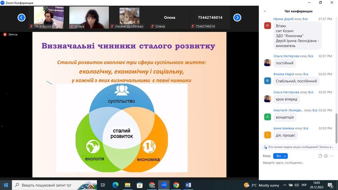Click the chat panel scrollbar
338x190 pixels.
pyautogui.click(x=336, y=128)
